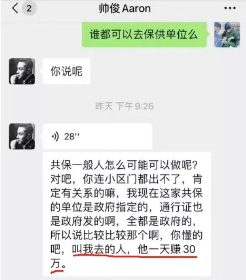Play the voice message via its sound wave icon
This screenshot has width=246, height=280.
pyautogui.click(x=55, y=137)
